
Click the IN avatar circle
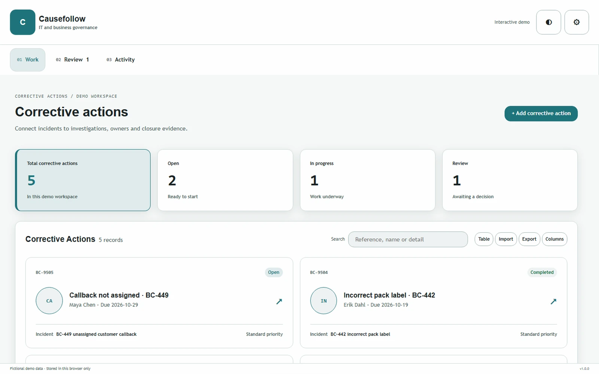coord(323,301)
